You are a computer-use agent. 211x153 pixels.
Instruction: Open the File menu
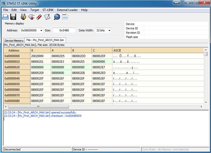point(6,10)
